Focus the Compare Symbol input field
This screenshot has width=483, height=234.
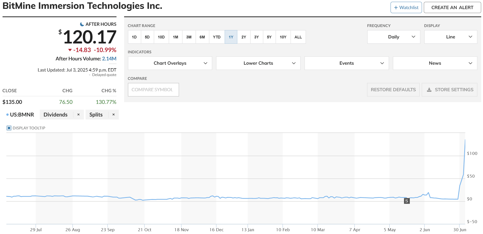coord(153,90)
